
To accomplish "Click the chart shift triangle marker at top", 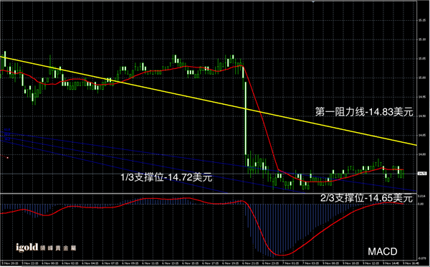I will click(313, 1).
